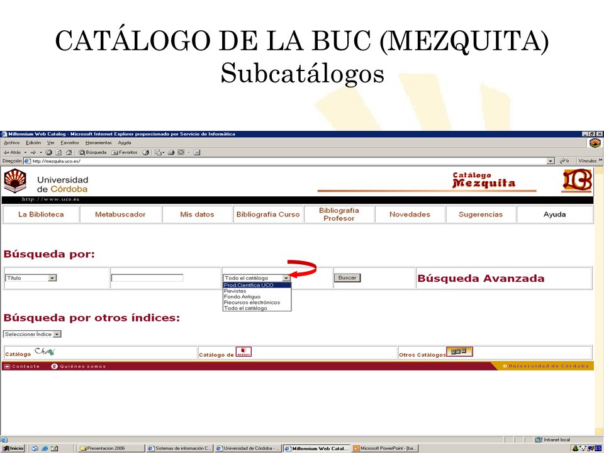Open the Ver menu
Viewport: 604px width, 453px height.
[50, 143]
